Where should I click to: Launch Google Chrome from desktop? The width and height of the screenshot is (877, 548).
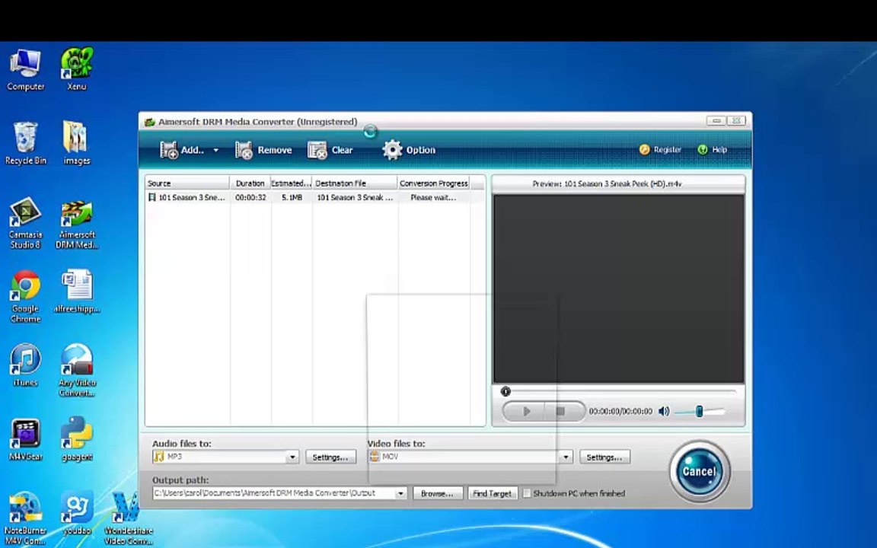click(x=25, y=296)
